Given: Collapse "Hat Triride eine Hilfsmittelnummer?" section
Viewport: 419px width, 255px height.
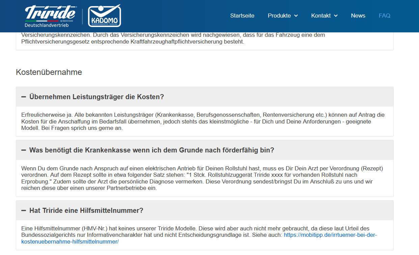Looking at the screenshot, I should coord(86,210).
